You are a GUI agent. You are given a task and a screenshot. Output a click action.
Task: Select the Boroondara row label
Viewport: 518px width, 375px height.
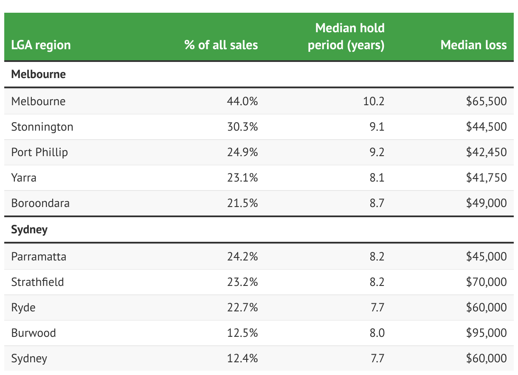[x=40, y=203]
